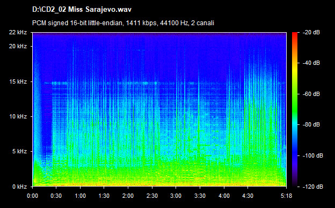Click the -120 dB scale label

[x=313, y=187]
